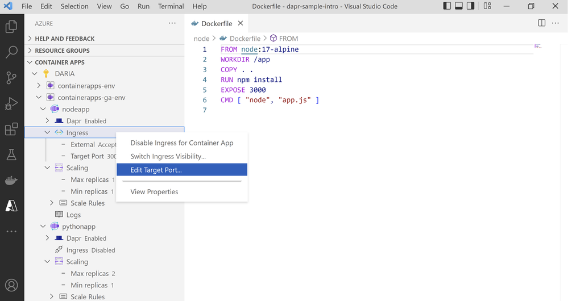Toggle bottom panel layout icon

(459, 6)
